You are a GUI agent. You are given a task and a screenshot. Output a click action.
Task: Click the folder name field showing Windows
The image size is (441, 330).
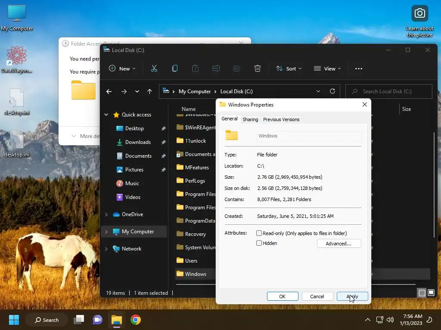pyautogui.click(x=308, y=136)
